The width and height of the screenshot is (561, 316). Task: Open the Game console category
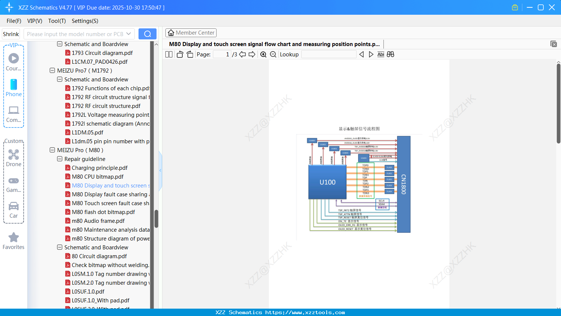(x=14, y=184)
